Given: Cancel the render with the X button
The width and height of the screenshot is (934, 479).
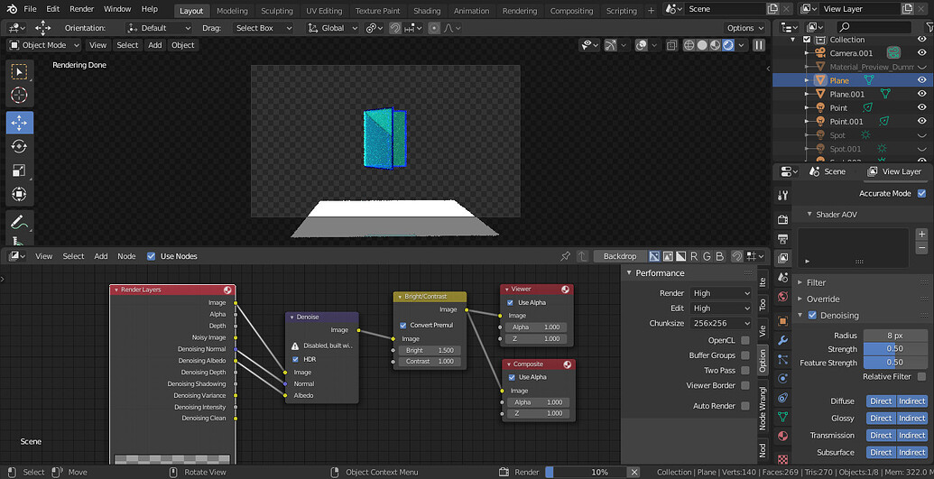Looking at the screenshot, I should point(634,473).
